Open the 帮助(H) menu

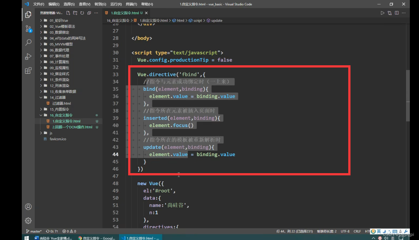click(147, 4)
